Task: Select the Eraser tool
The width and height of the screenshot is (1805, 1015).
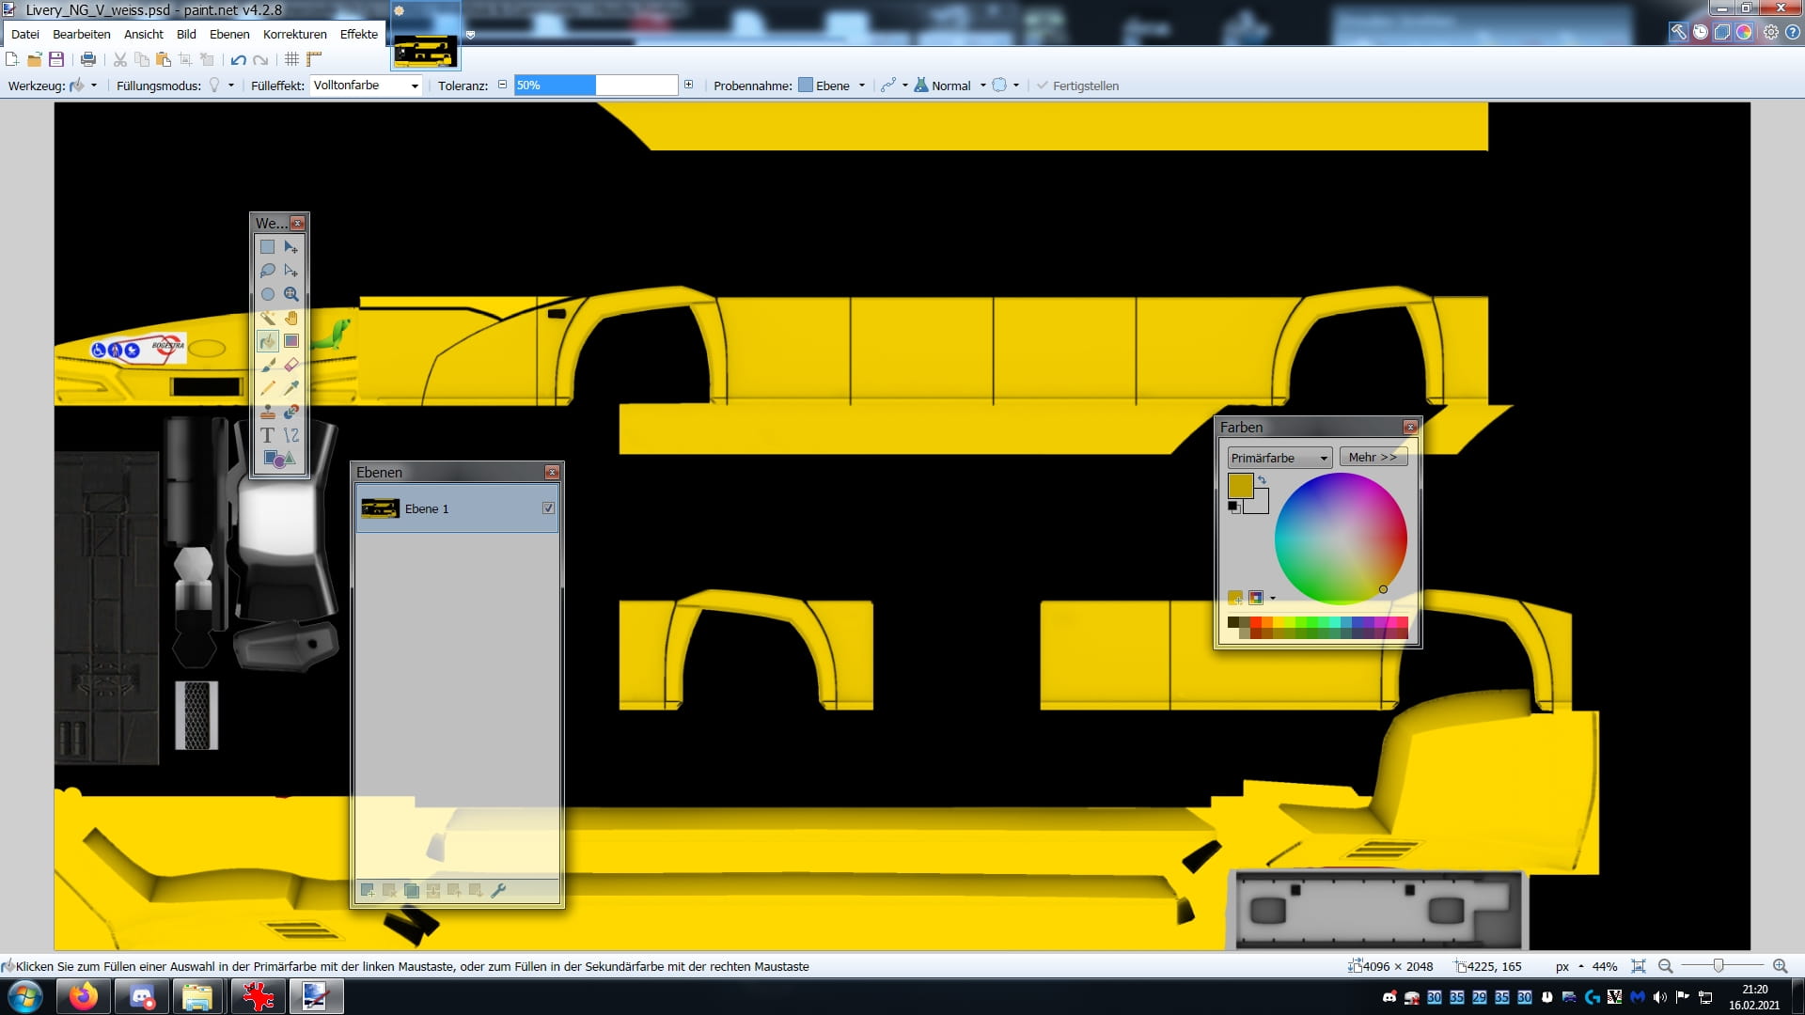Action: (x=291, y=365)
